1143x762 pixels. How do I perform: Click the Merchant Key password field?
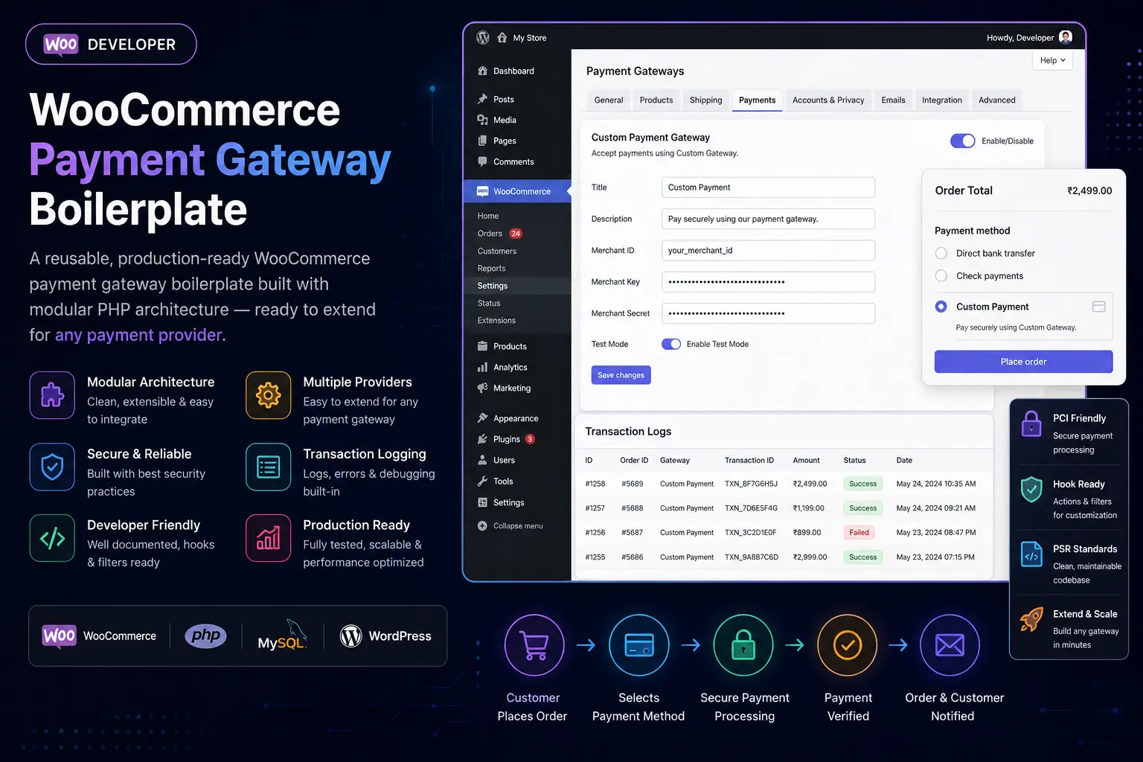(768, 282)
